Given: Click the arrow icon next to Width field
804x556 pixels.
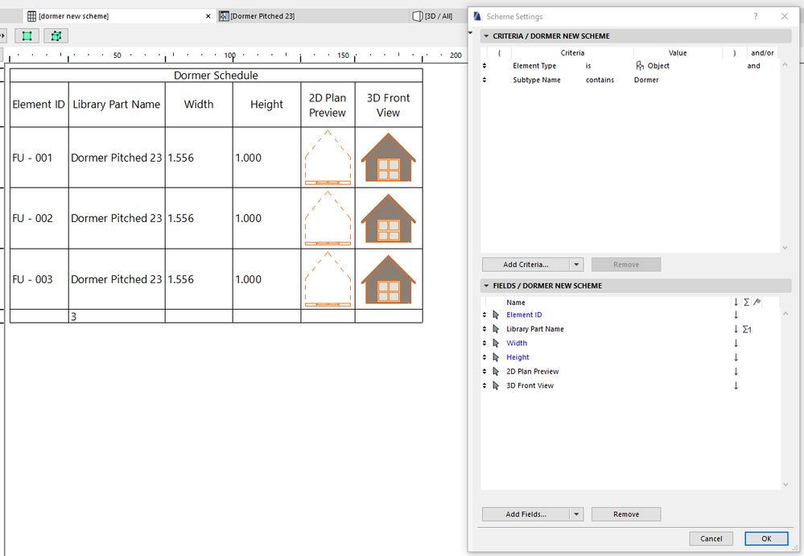Looking at the screenshot, I should pos(496,343).
